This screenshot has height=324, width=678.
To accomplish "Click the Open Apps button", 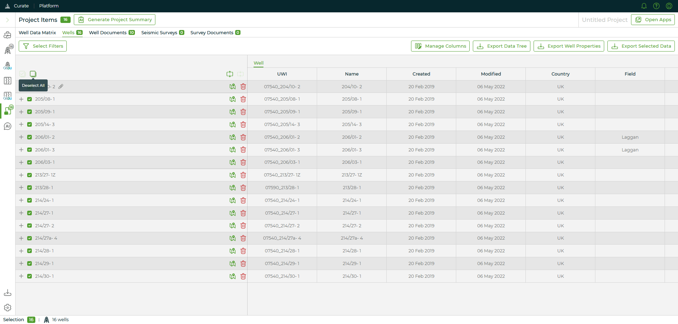I will [x=653, y=20].
